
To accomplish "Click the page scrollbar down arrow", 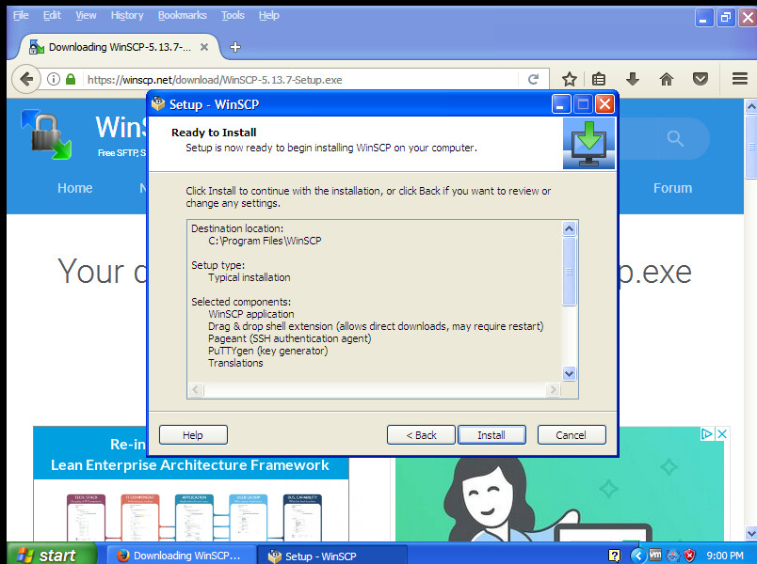I will tap(750, 533).
